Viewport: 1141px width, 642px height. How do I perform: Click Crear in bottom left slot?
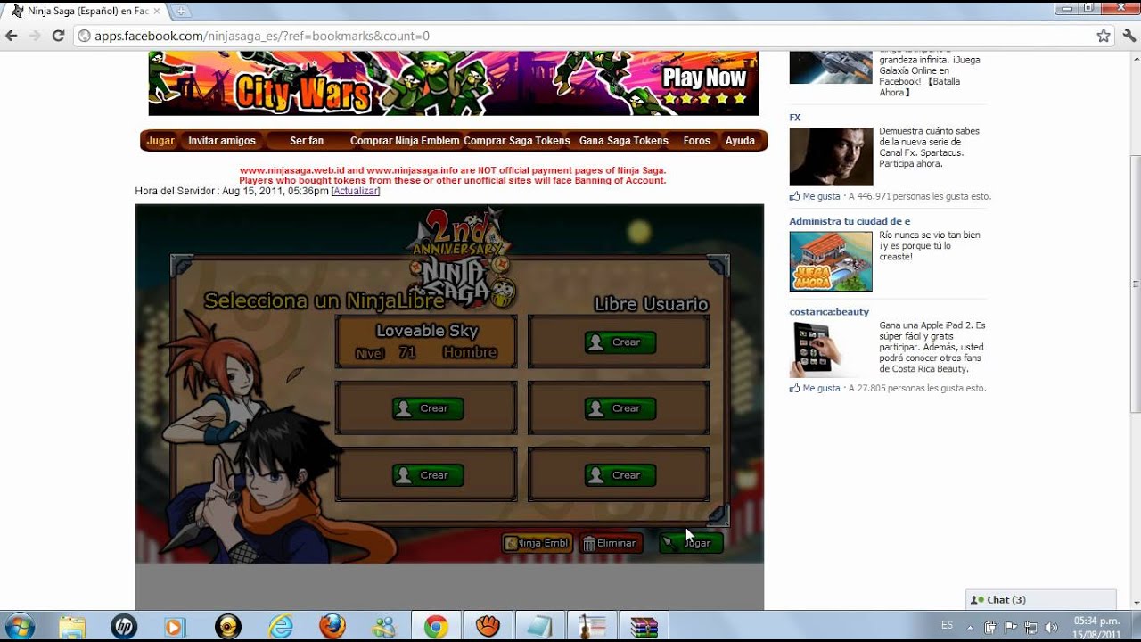click(427, 475)
